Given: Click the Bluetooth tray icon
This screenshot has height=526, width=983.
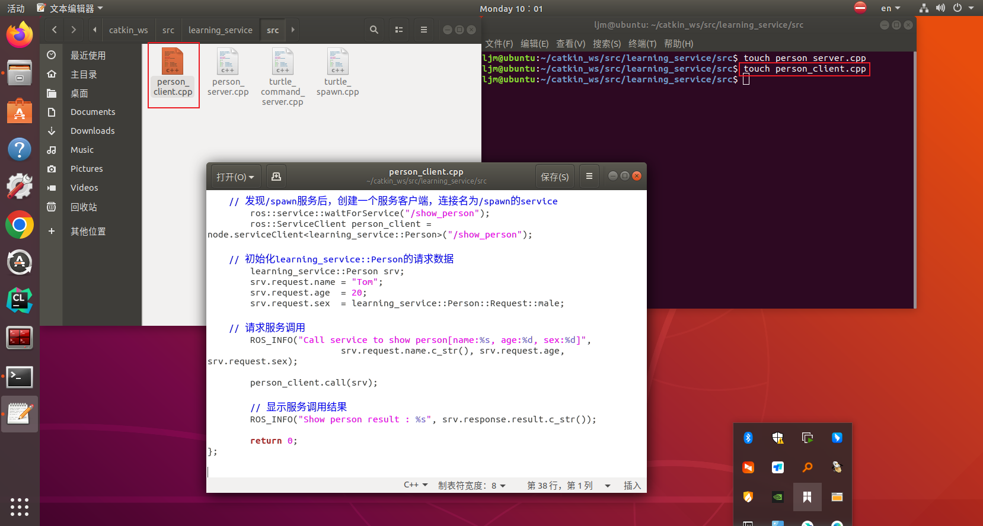Looking at the screenshot, I should click(748, 438).
